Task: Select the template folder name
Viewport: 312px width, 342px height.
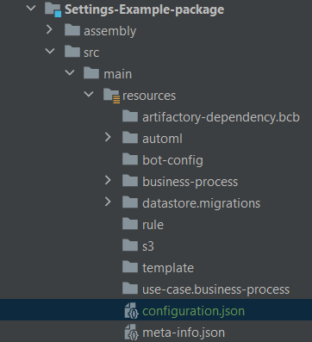Action: [168, 268]
